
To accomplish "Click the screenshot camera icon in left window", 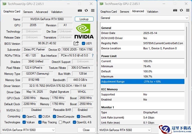I will click(80, 11).
